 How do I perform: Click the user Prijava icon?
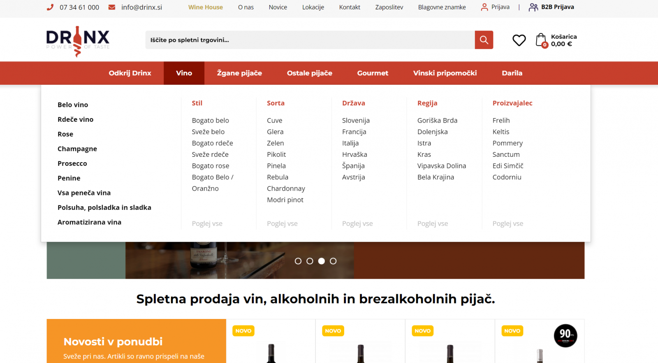[484, 7]
